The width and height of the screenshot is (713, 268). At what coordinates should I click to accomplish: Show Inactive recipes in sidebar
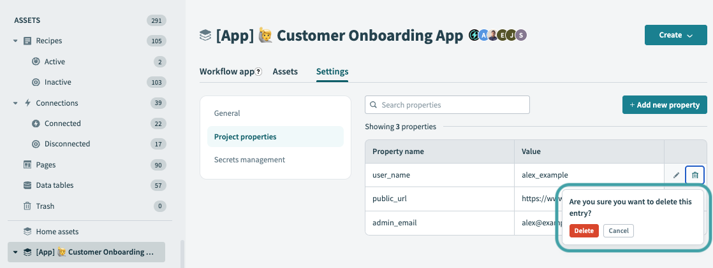(x=57, y=82)
